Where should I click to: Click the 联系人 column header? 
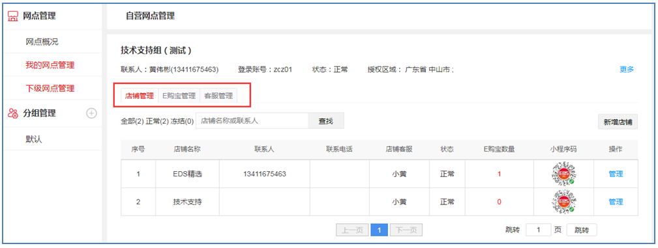tap(264, 150)
